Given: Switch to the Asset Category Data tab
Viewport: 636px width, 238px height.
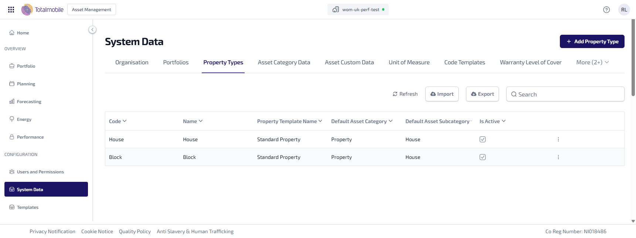Looking at the screenshot, I should pos(284,62).
